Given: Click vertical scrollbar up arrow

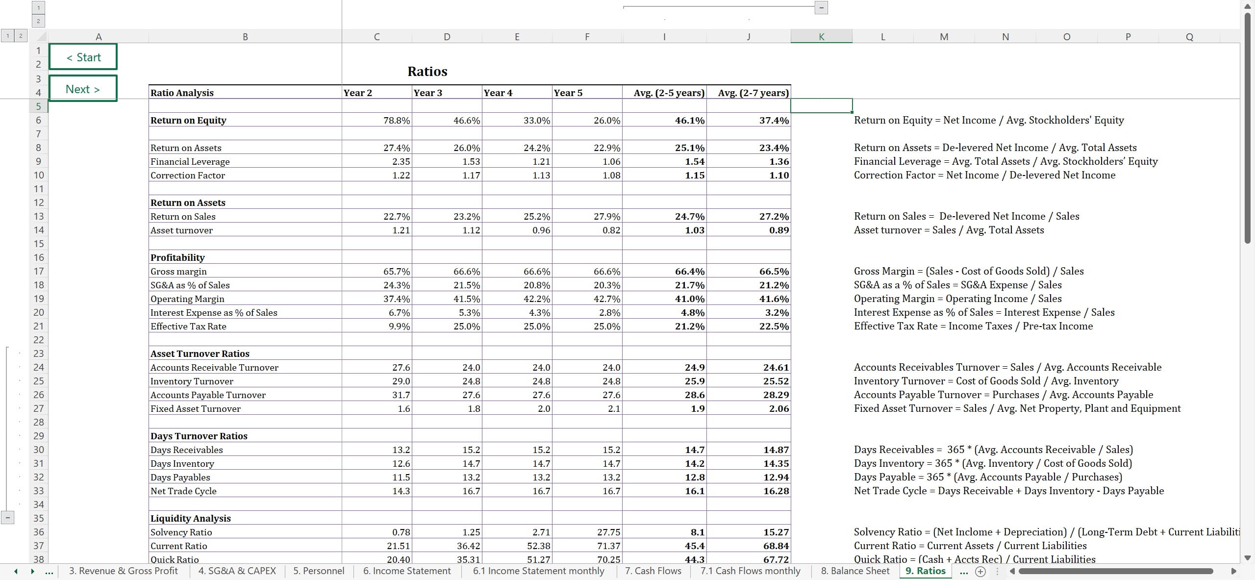Looking at the screenshot, I should [x=1248, y=6].
